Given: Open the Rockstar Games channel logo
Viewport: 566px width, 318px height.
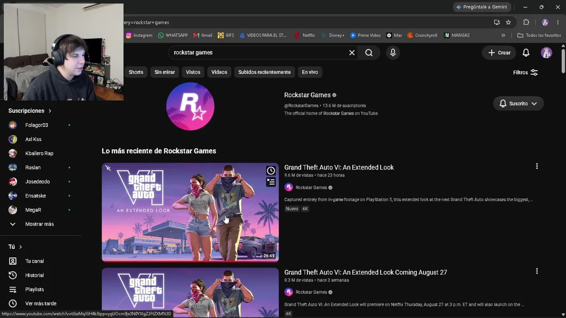Looking at the screenshot, I should (190, 106).
